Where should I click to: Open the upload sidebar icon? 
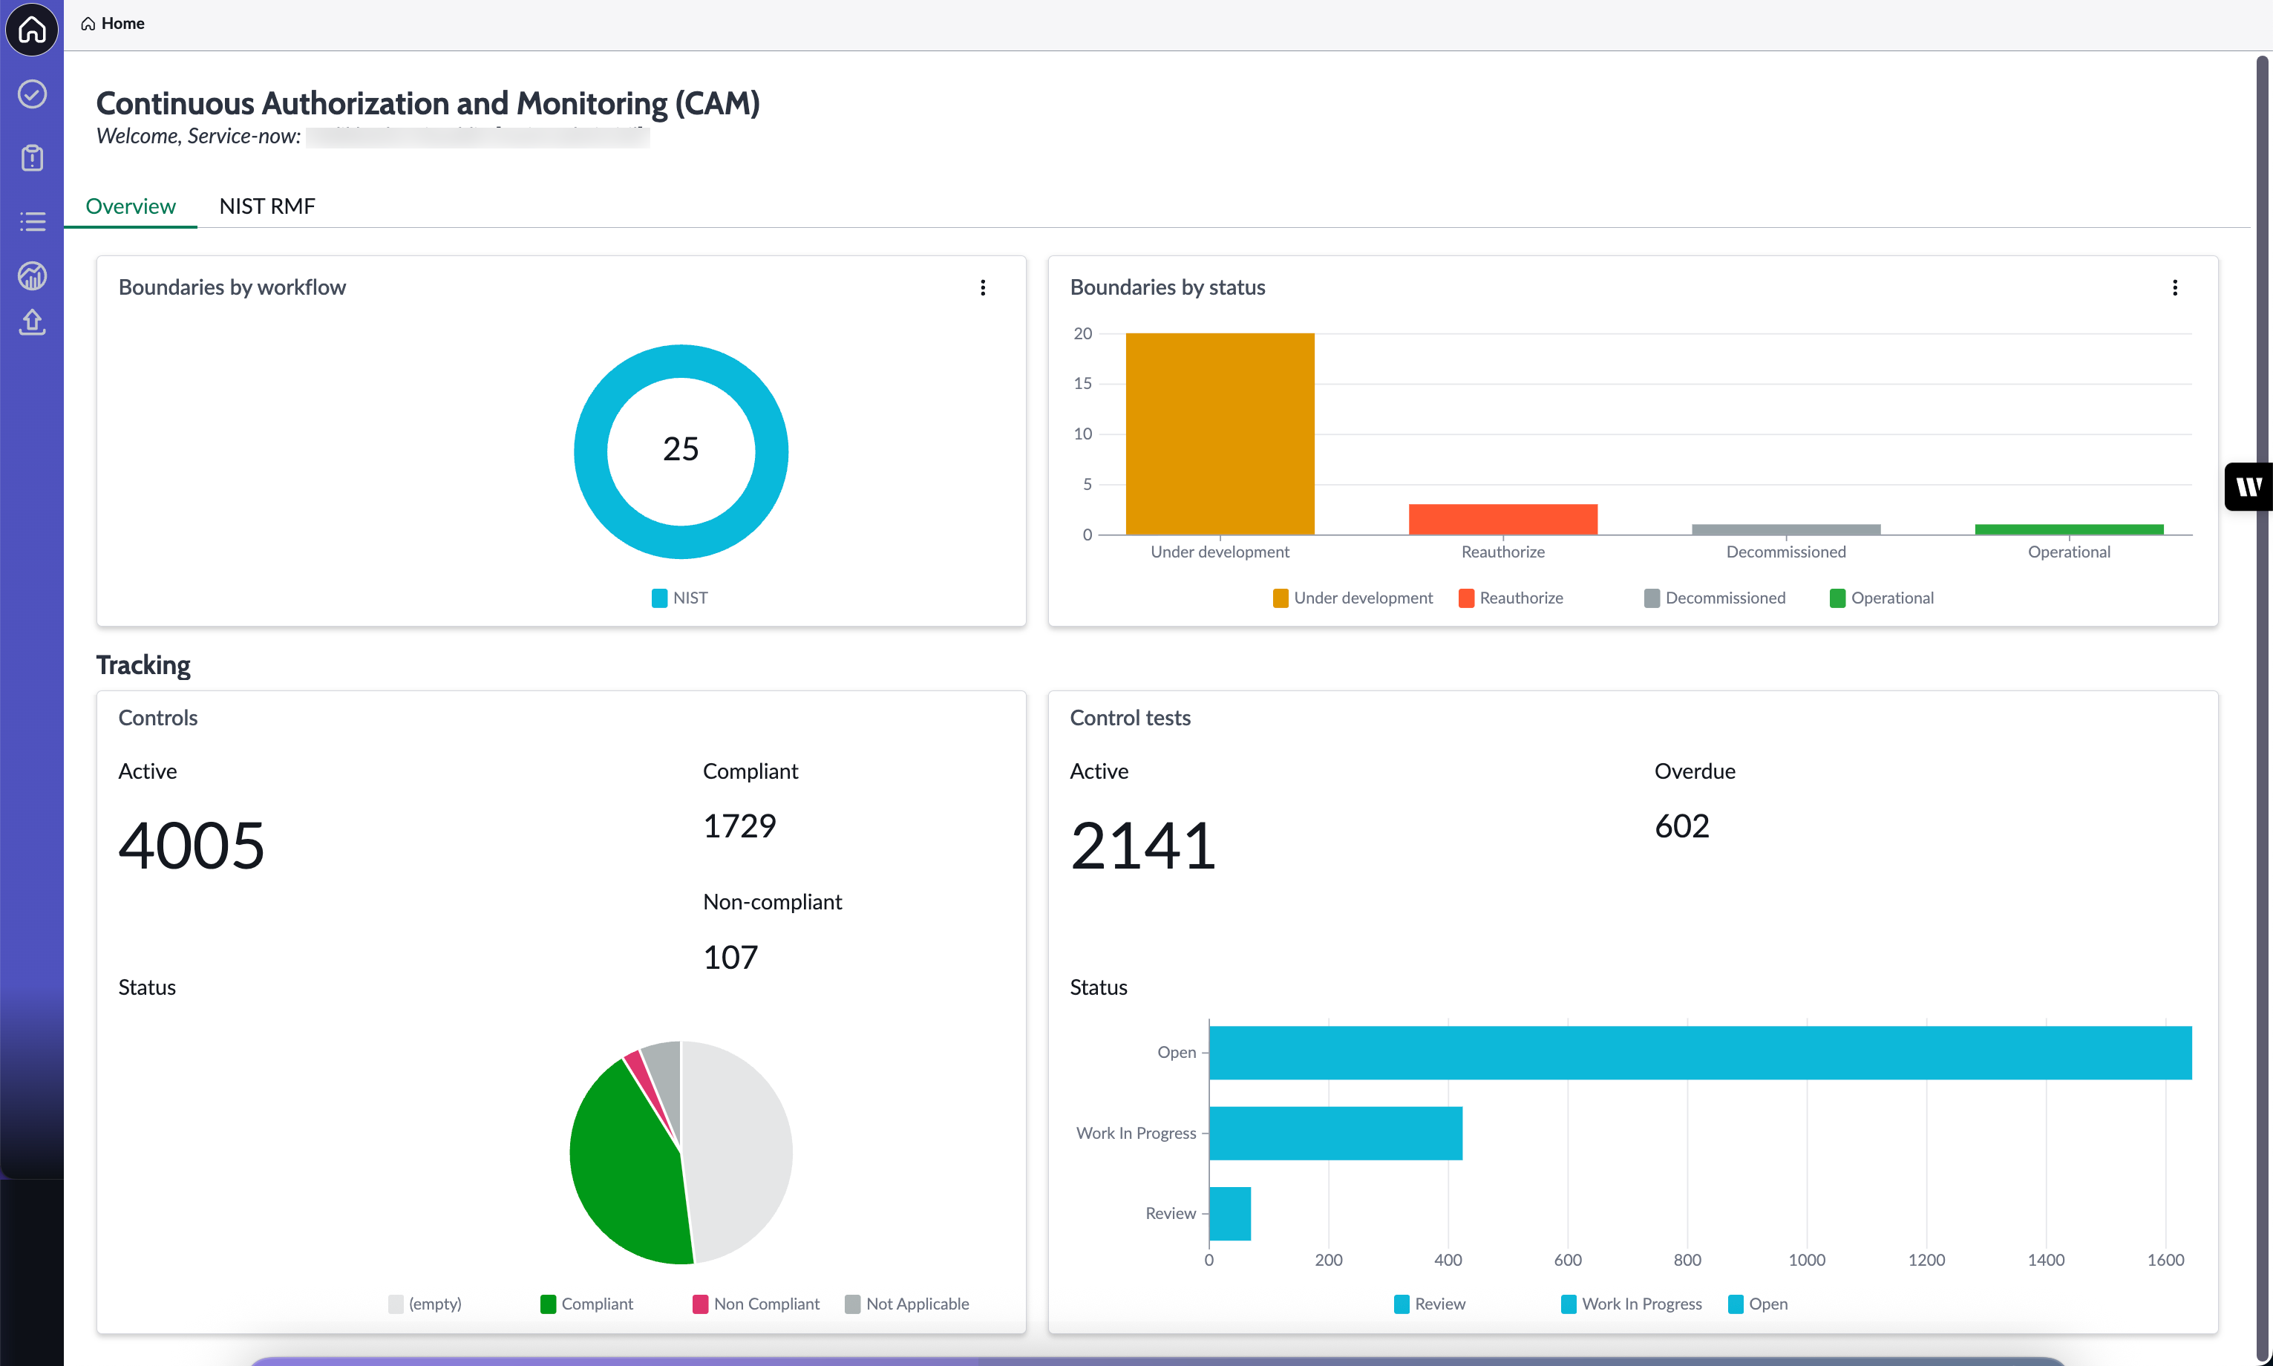[32, 321]
